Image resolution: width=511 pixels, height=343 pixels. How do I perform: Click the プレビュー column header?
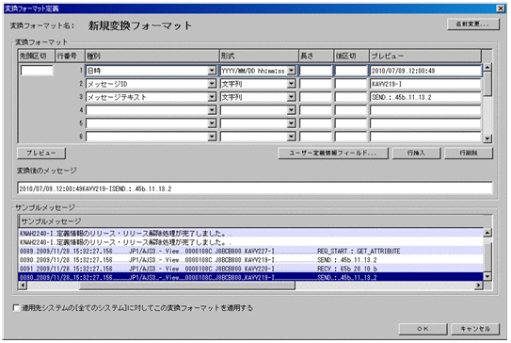(425, 56)
